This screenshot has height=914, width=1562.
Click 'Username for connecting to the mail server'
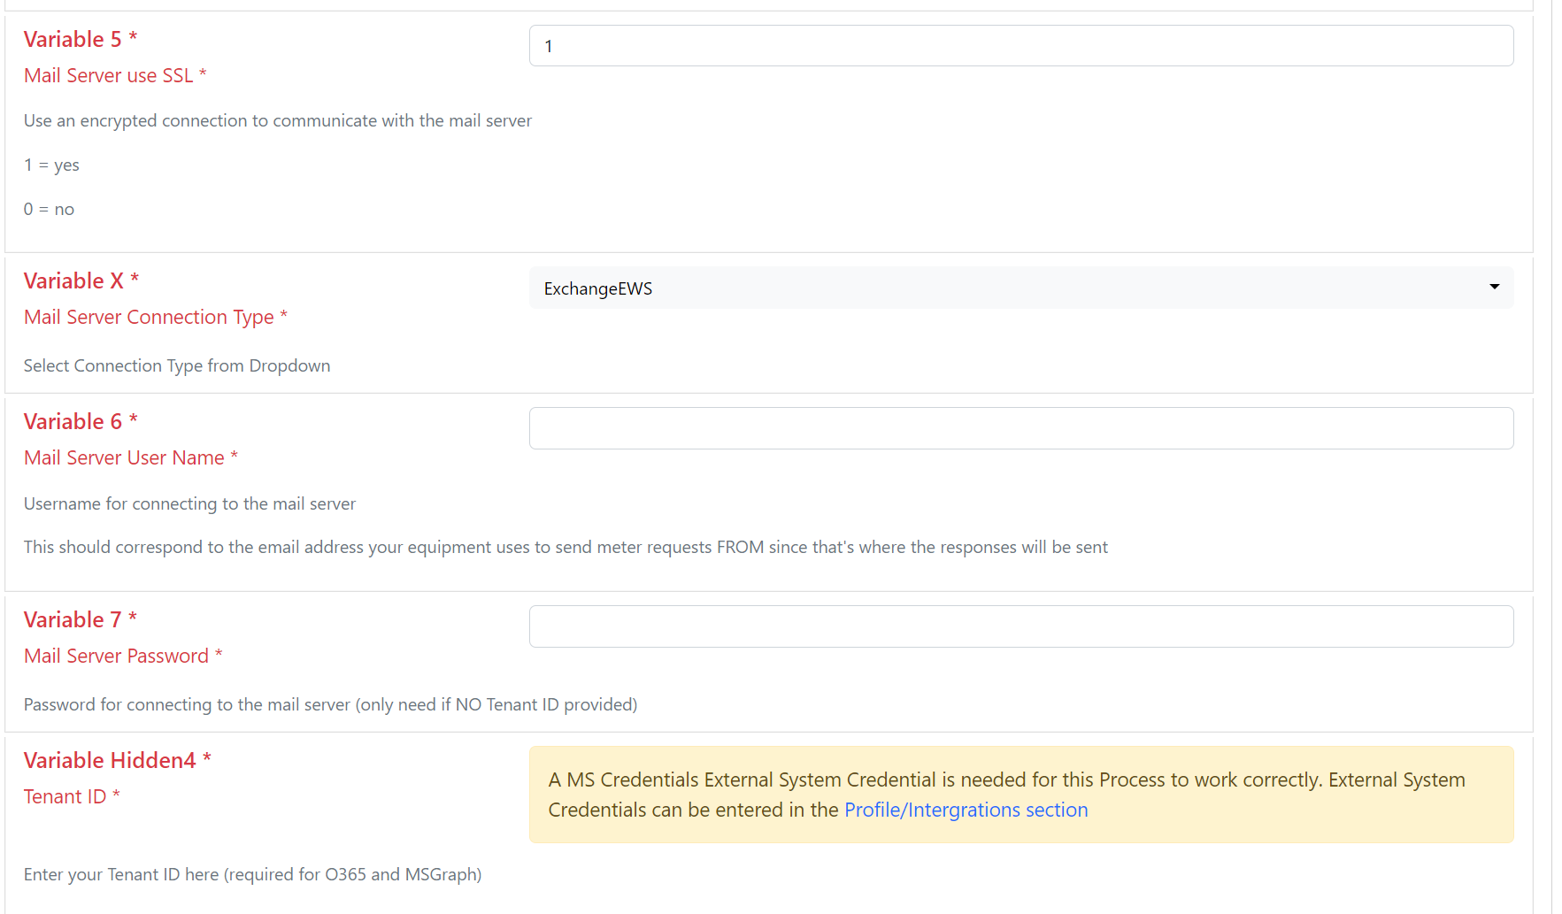point(189,503)
